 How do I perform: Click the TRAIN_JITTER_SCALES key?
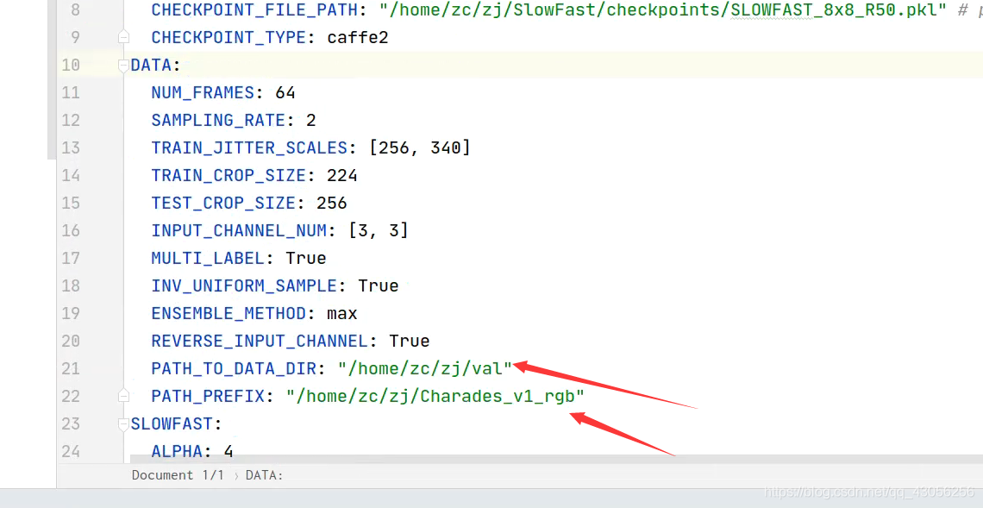coord(249,148)
